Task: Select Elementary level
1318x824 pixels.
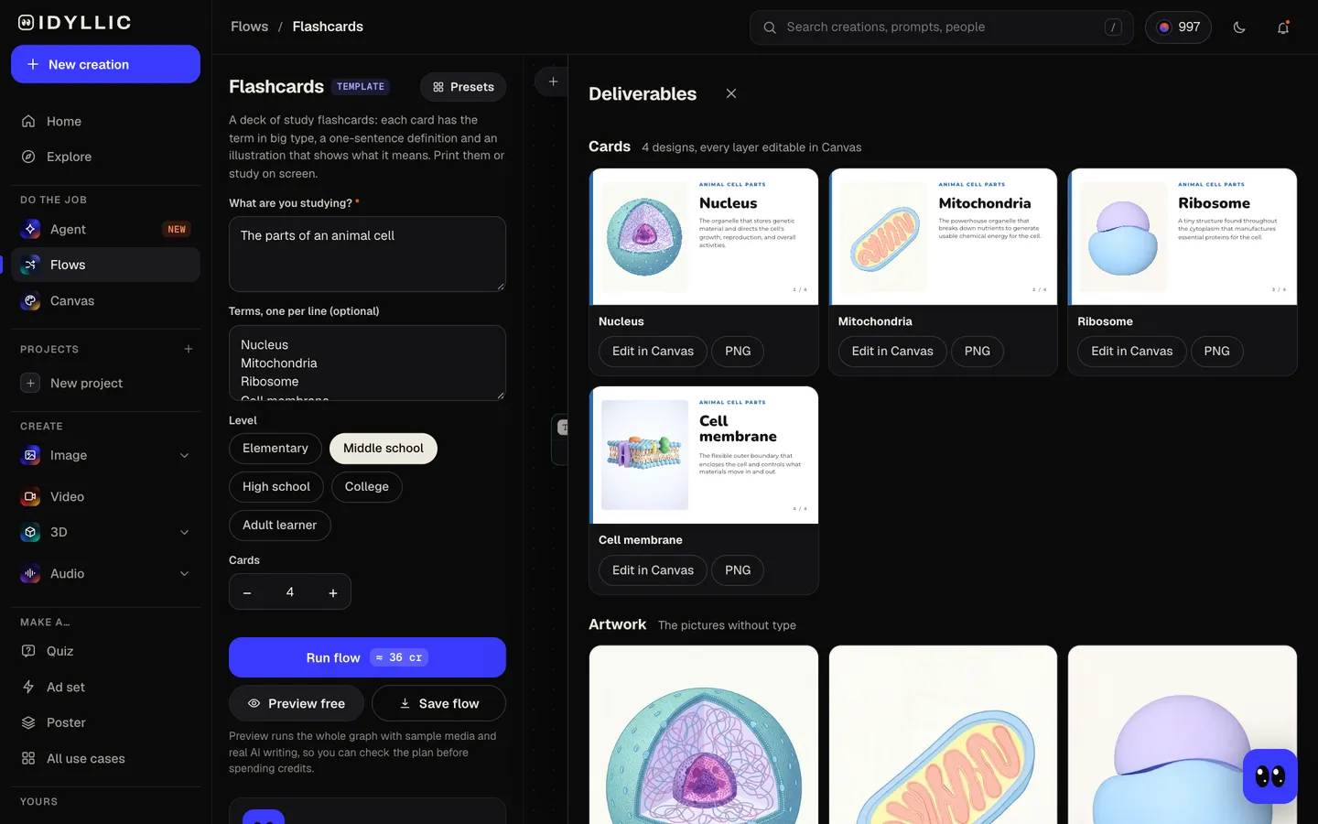Action: [x=275, y=448]
